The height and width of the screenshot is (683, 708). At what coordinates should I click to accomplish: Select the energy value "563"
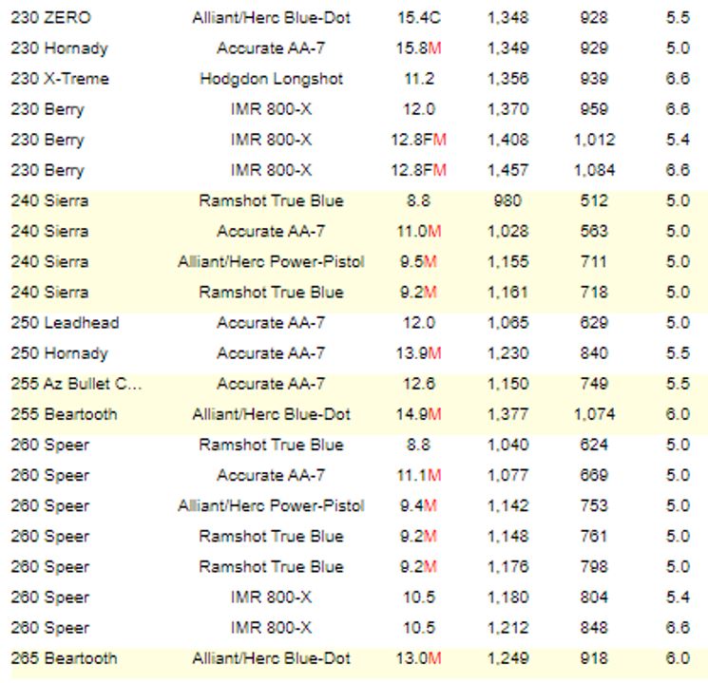click(594, 231)
